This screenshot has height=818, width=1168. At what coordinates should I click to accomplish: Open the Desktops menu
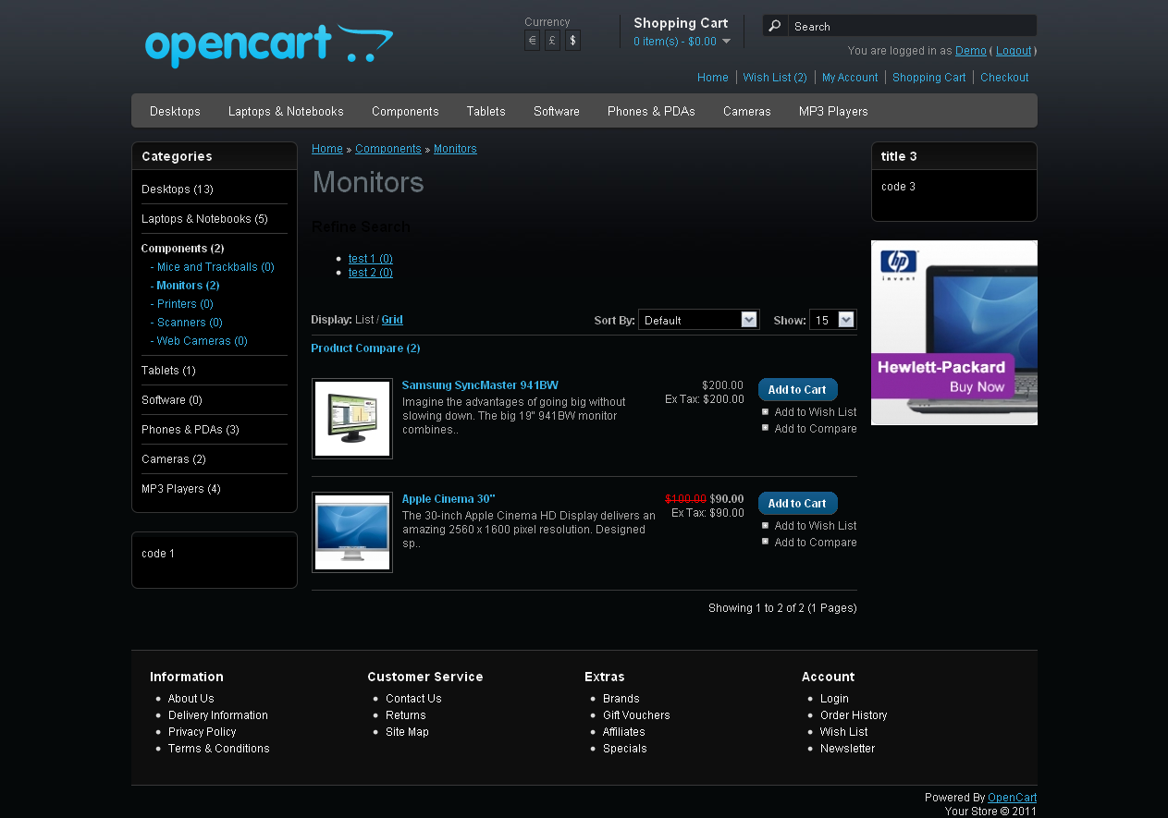175,111
